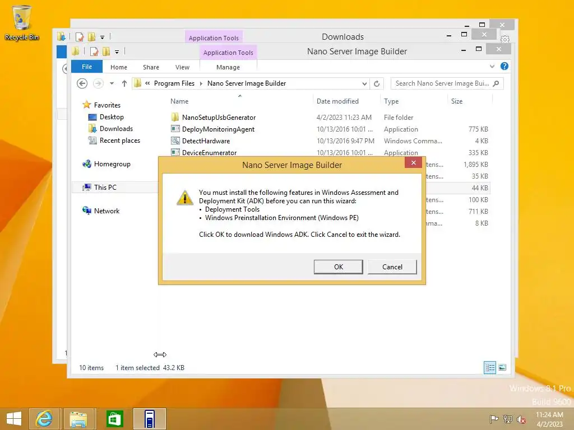The width and height of the screenshot is (574, 430).
Task: Open Explorer Help question mark icon
Action: point(504,66)
